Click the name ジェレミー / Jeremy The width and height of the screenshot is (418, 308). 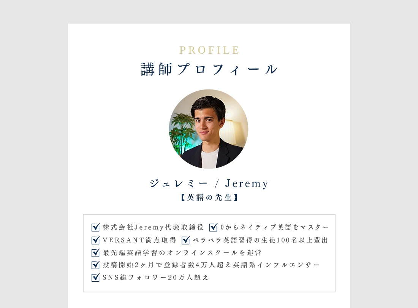(x=209, y=184)
